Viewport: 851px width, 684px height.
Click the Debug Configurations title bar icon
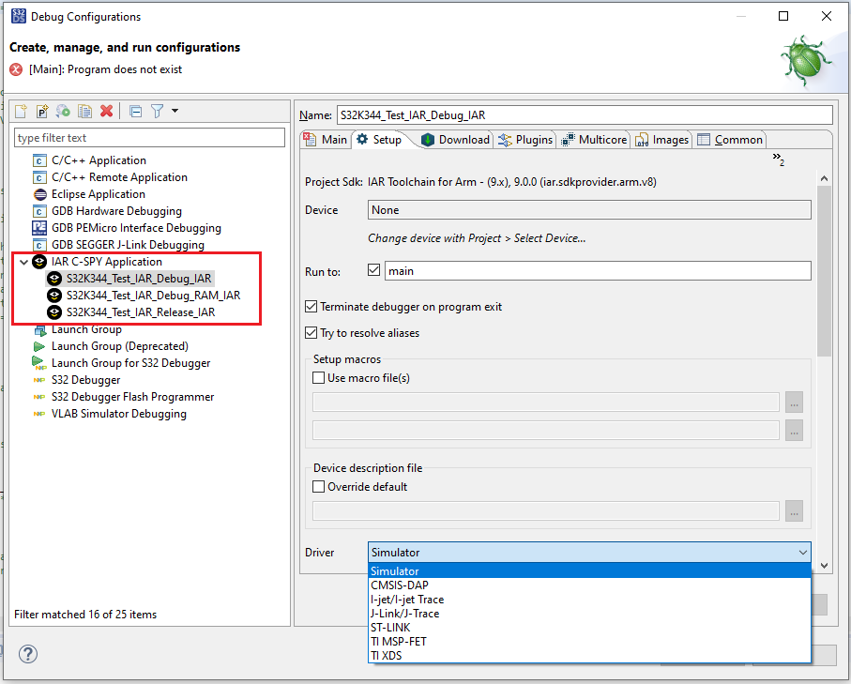pyautogui.click(x=18, y=16)
